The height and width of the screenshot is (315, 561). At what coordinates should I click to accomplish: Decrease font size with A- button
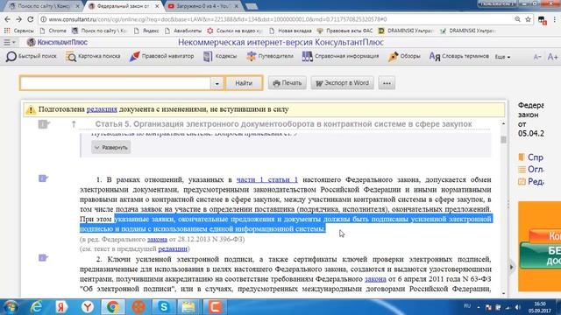[537, 57]
